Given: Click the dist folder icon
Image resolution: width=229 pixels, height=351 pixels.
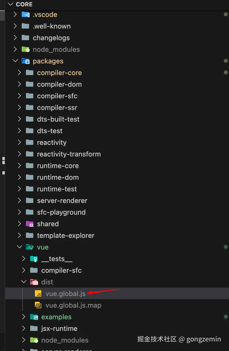Looking at the screenshot, I should [x=34, y=282].
